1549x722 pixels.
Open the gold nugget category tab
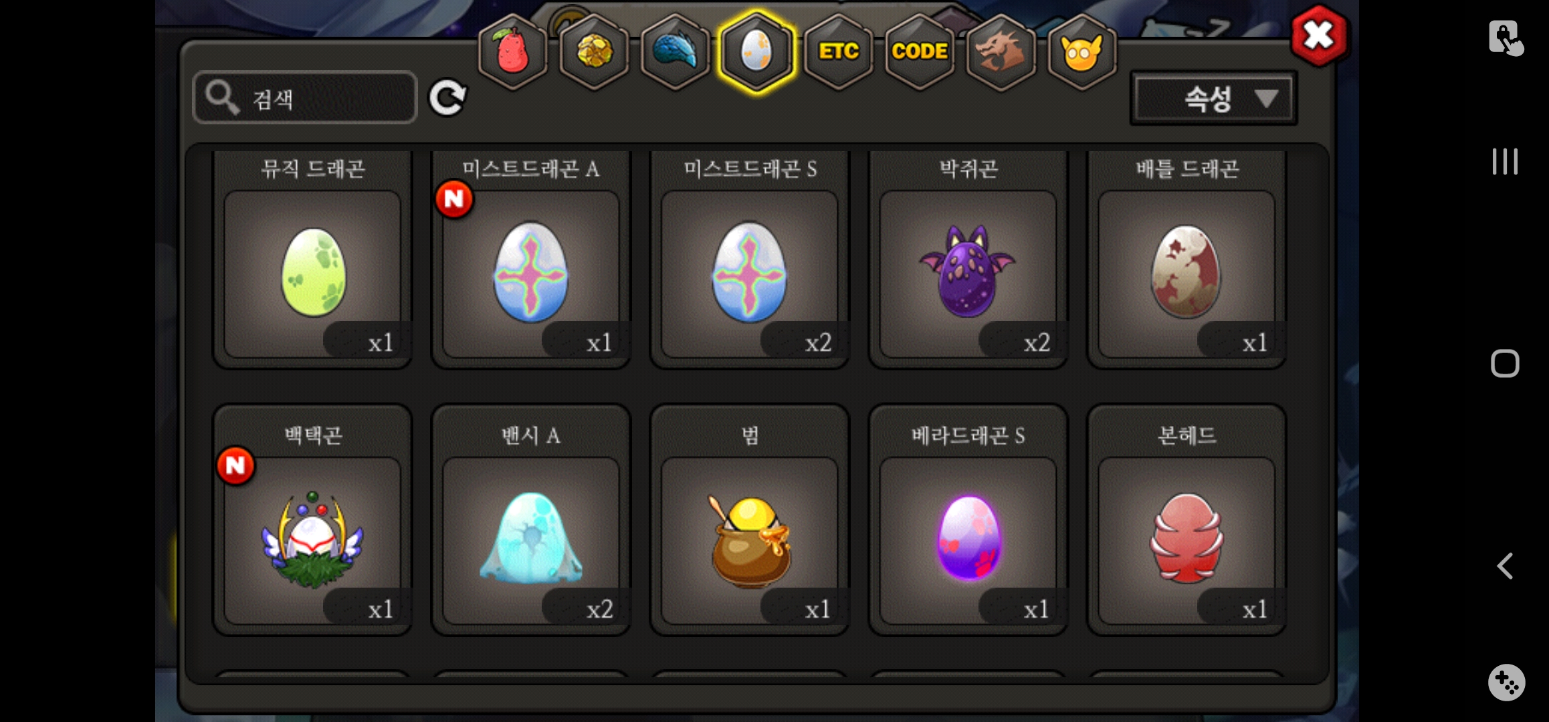(594, 52)
